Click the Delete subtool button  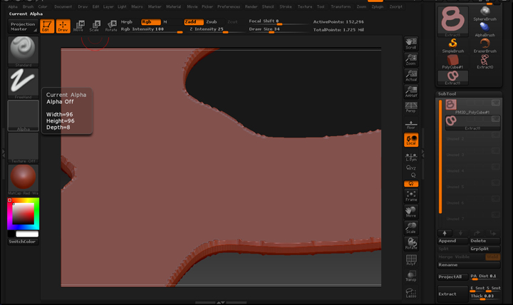point(485,241)
